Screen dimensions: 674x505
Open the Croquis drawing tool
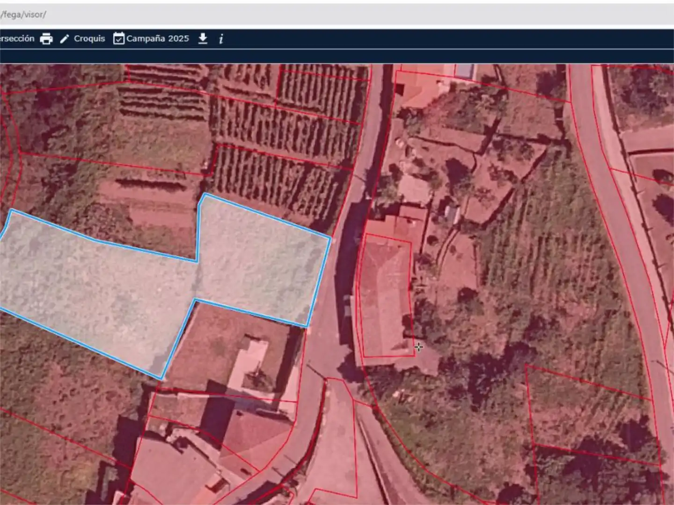(82, 39)
